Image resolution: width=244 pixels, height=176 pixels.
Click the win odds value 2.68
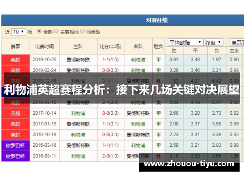tap(174, 113)
